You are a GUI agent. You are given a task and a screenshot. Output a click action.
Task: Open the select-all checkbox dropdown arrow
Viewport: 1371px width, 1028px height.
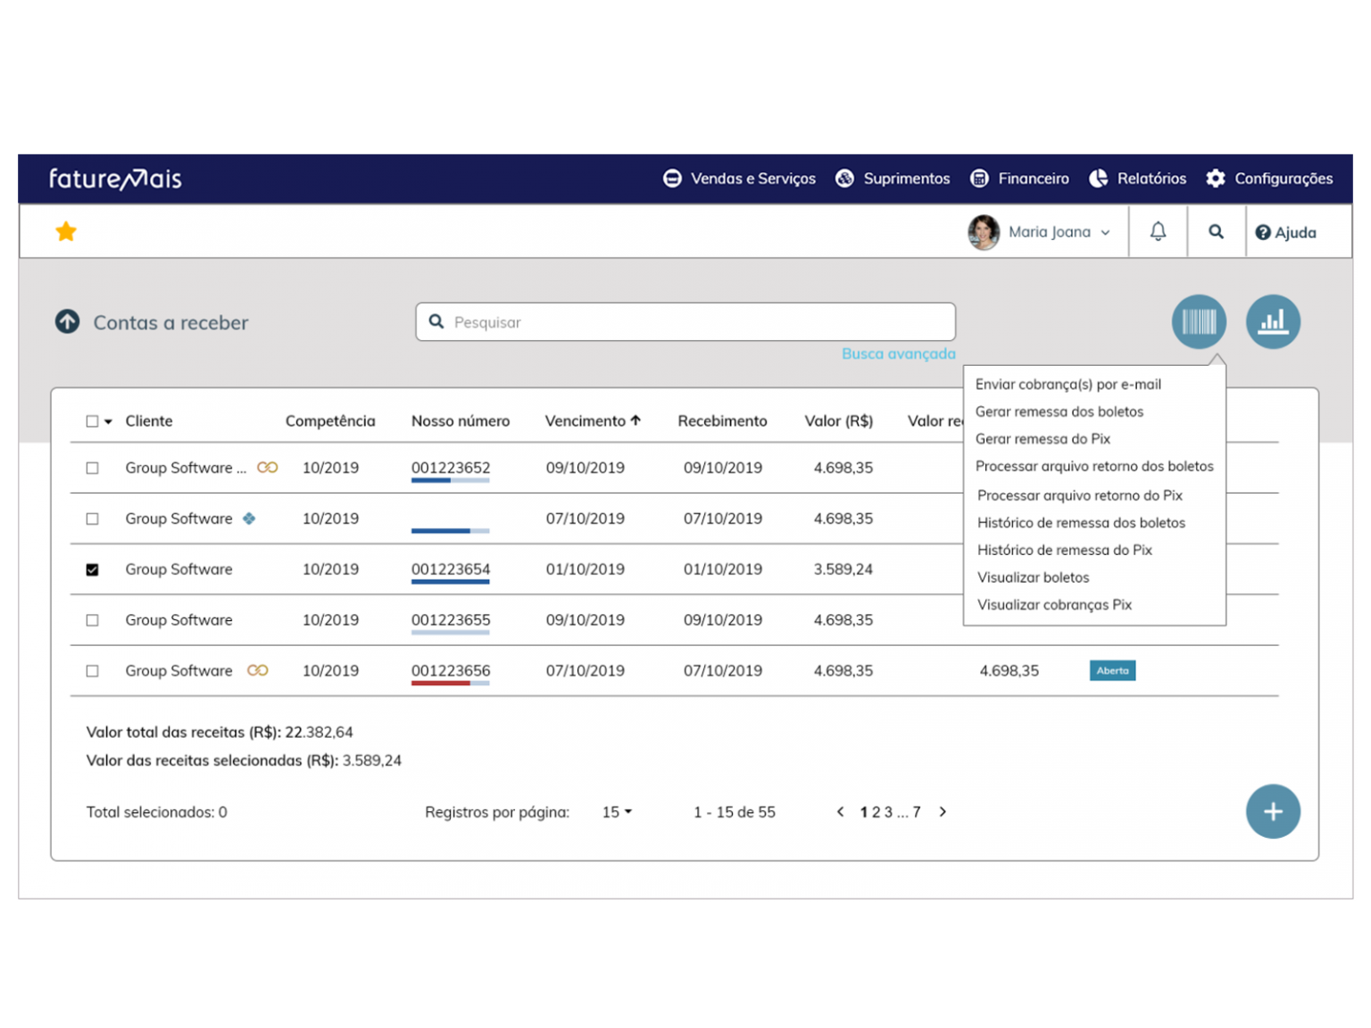click(x=109, y=421)
